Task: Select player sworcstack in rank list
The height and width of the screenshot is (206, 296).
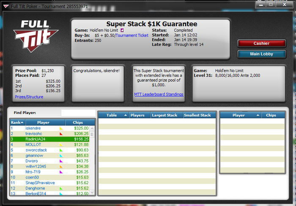Action: click(x=50, y=150)
